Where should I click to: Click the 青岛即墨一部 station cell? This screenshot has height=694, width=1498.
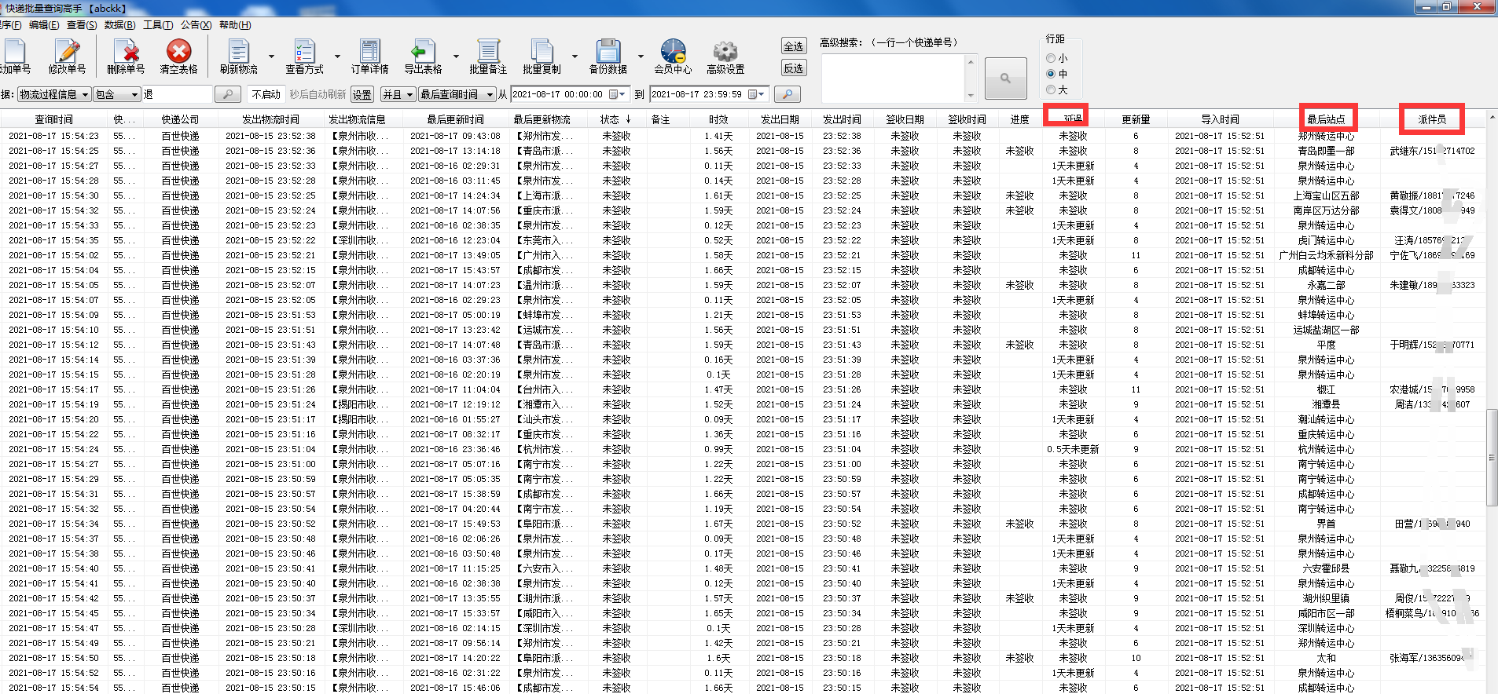(1326, 151)
